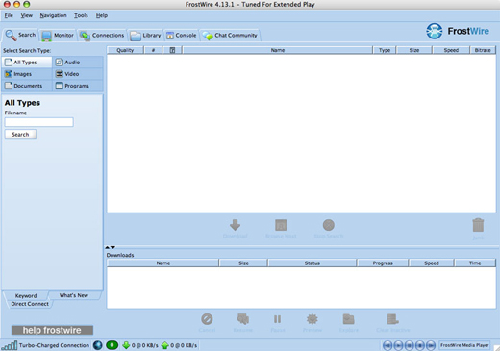
Task: Click the Filename text input field
Action: pos(39,122)
